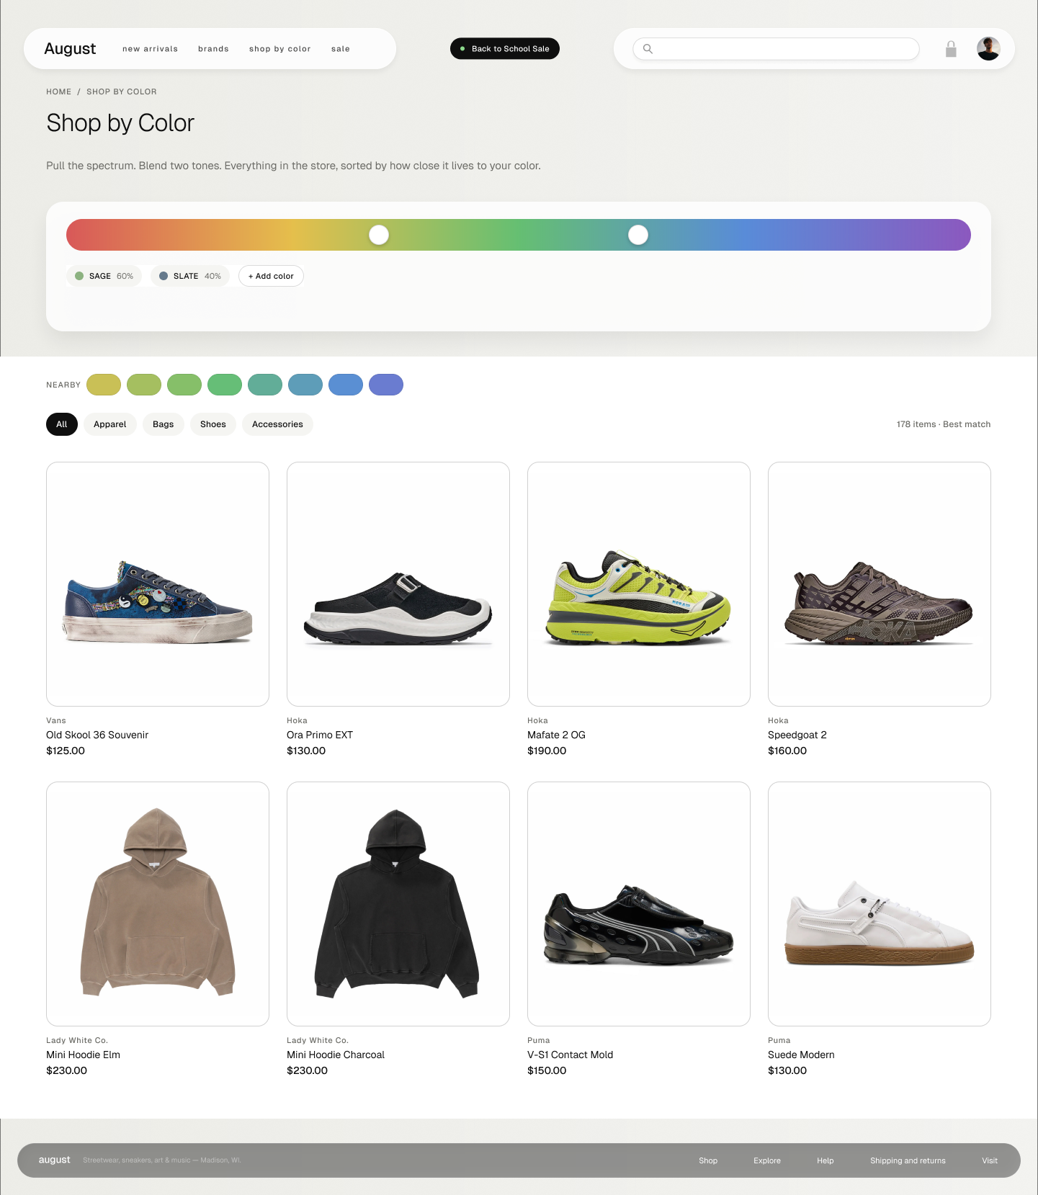Click the Old Skool 36 Souvenir title
Viewport: 1038px width, 1195px height.
click(x=97, y=735)
